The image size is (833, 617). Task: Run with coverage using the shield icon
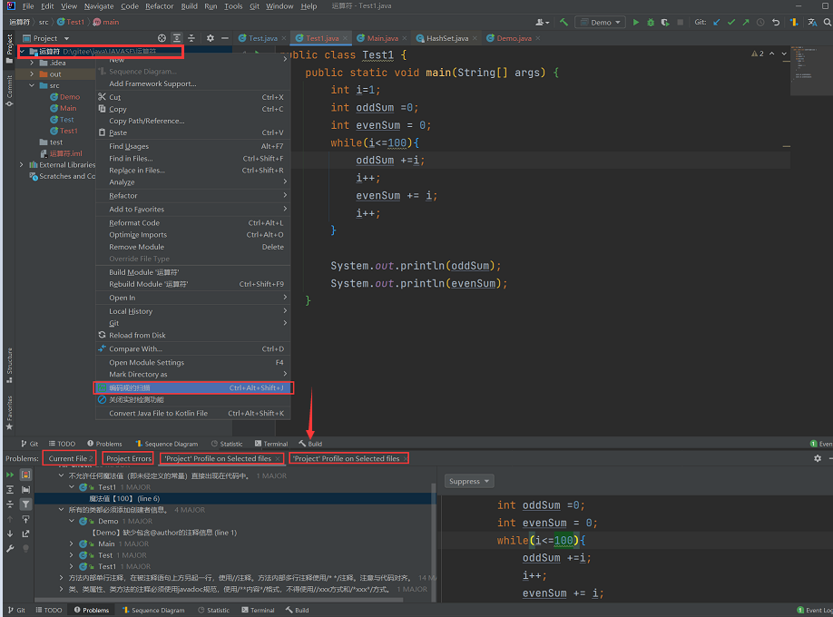click(664, 23)
